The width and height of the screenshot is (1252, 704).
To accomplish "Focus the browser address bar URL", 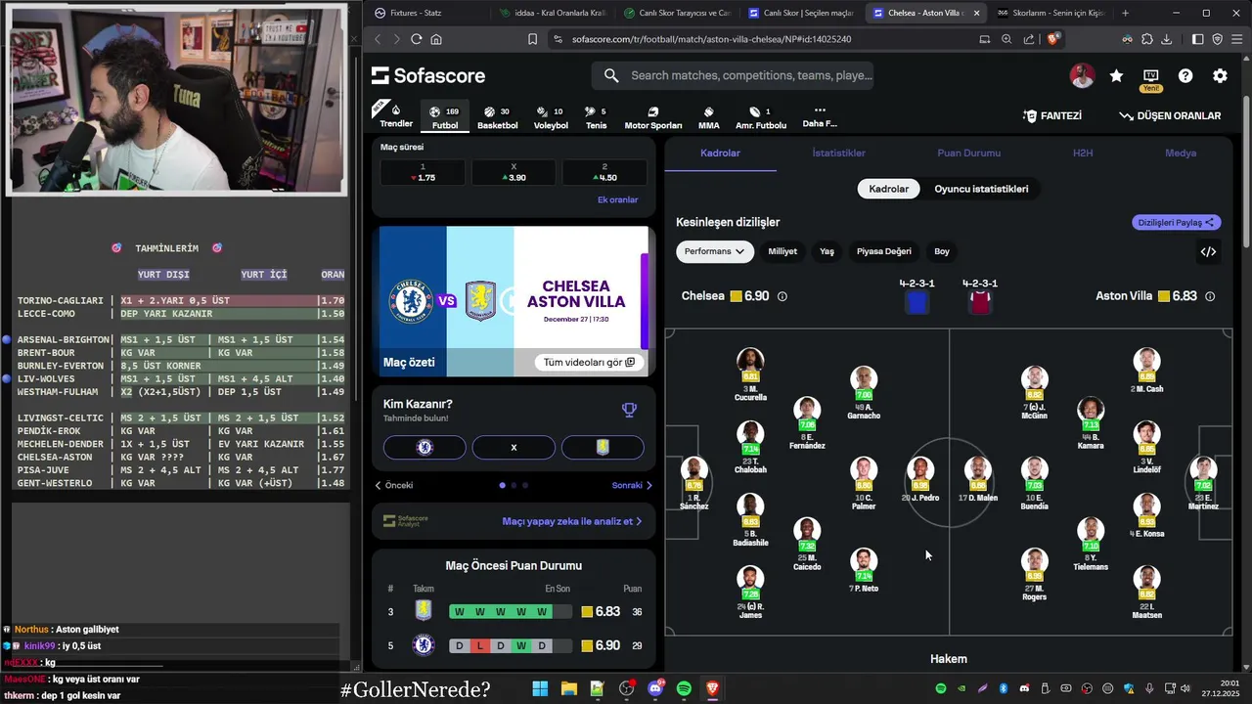I will point(709,39).
